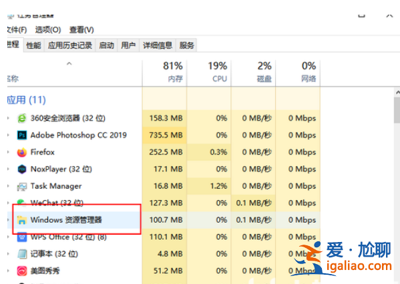The width and height of the screenshot is (400, 284).
Task: Expand the Adobe Photoshop CC 2019 row
Action: [8, 135]
